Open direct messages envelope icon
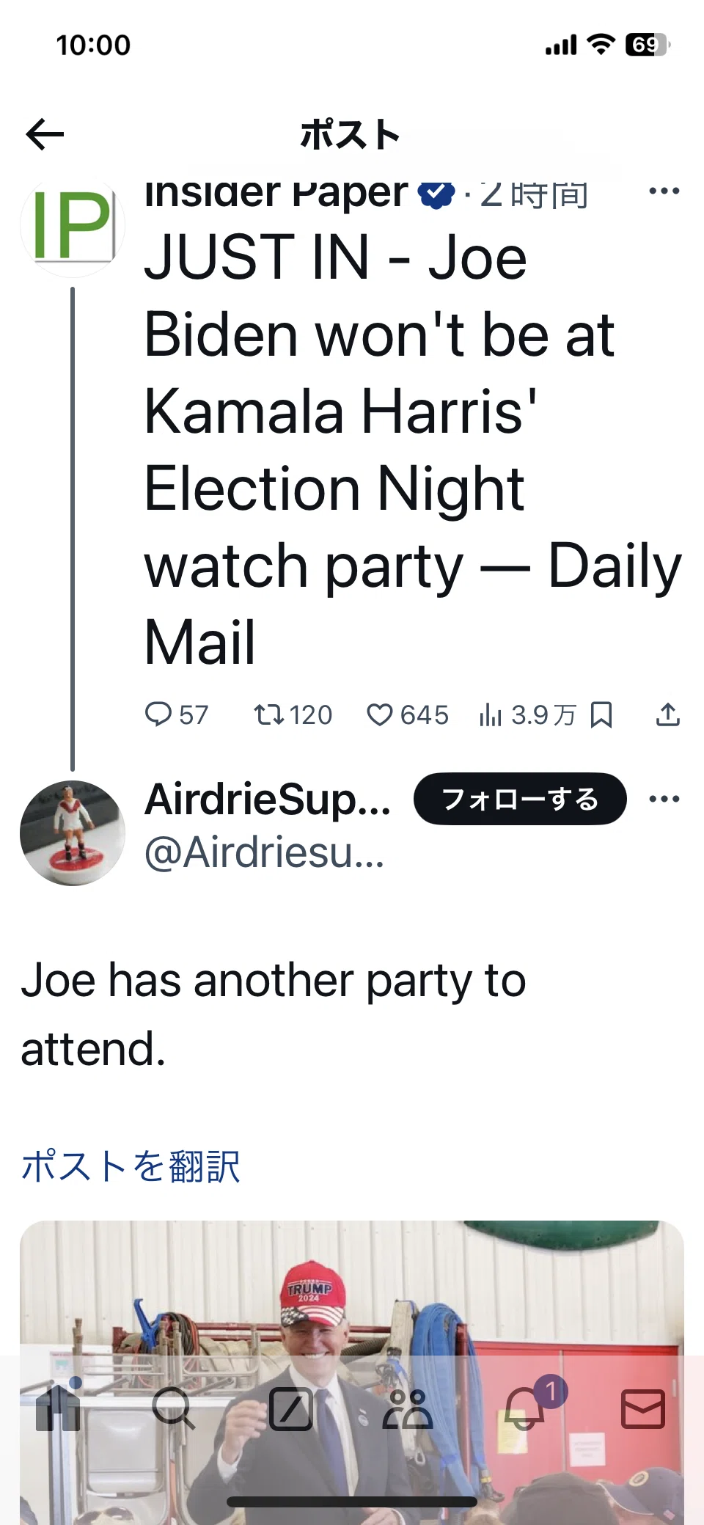This screenshot has width=704, height=1525. coord(643,1409)
